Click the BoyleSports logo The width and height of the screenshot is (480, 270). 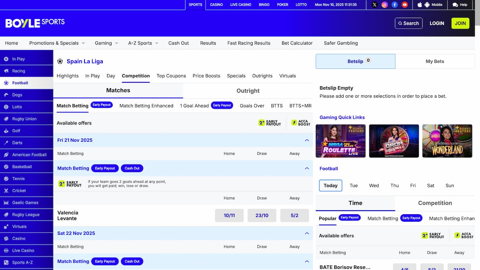pos(35,23)
